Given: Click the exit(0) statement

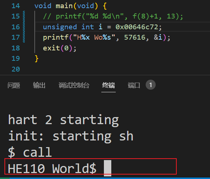Looking at the screenshot, I should 60,48.
